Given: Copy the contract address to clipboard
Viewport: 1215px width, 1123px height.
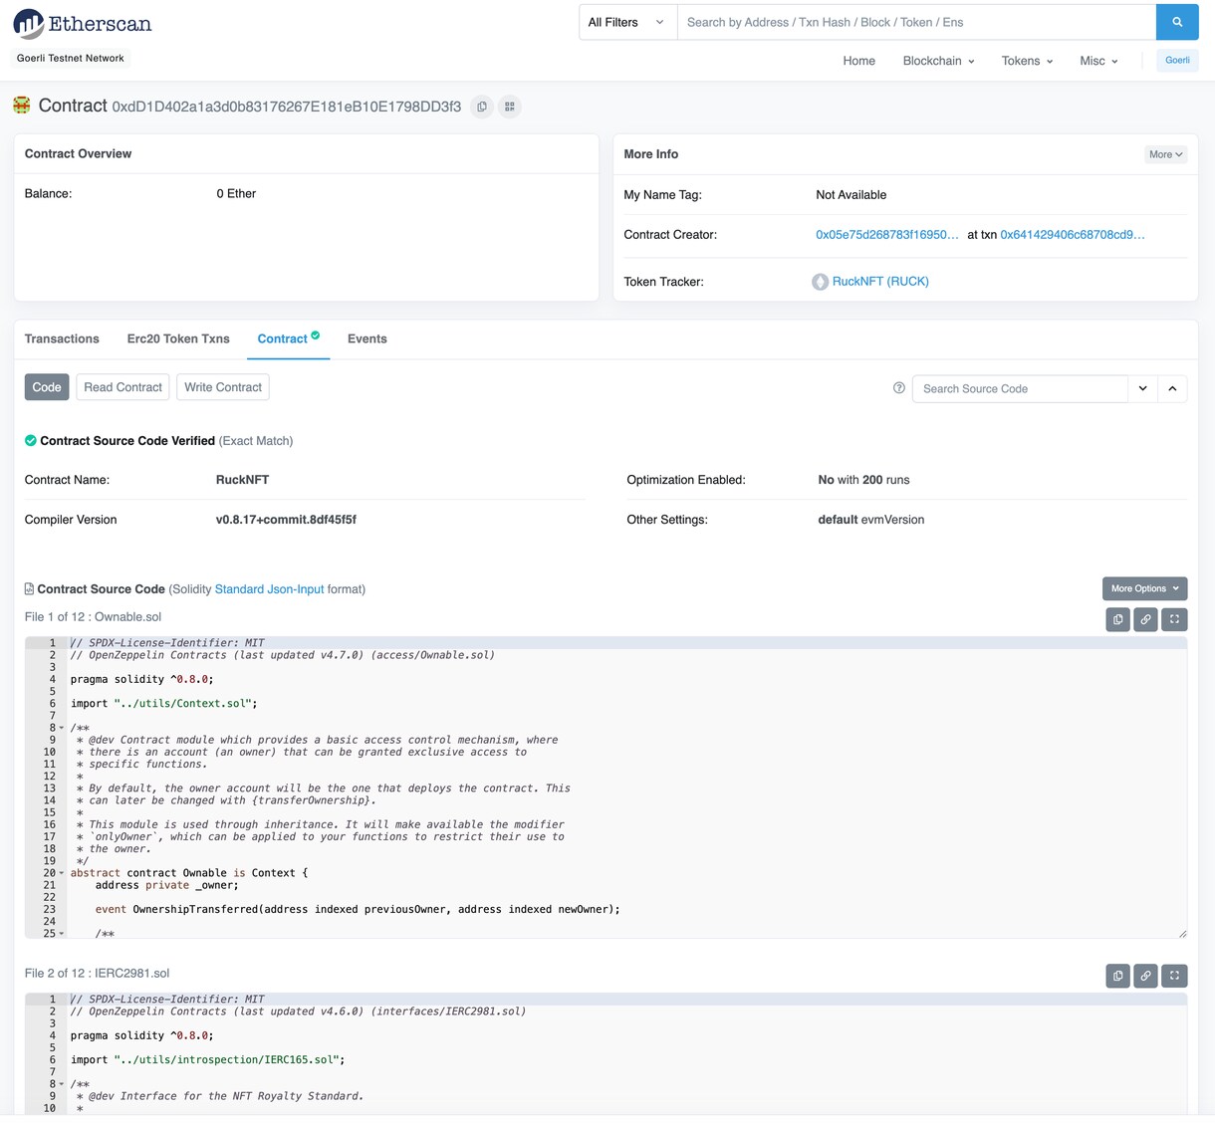Looking at the screenshot, I should [x=482, y=107].
